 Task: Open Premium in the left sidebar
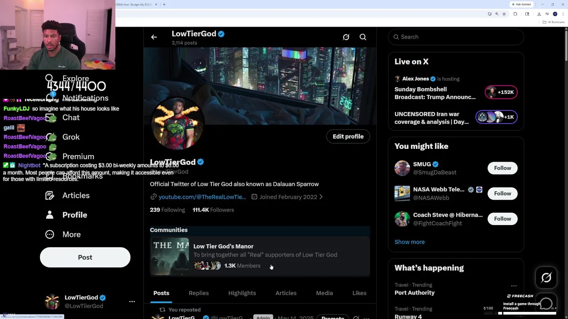70,156
